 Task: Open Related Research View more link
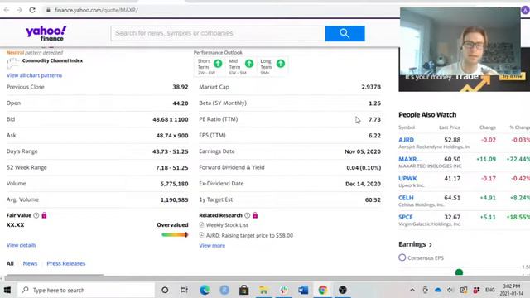212,245
